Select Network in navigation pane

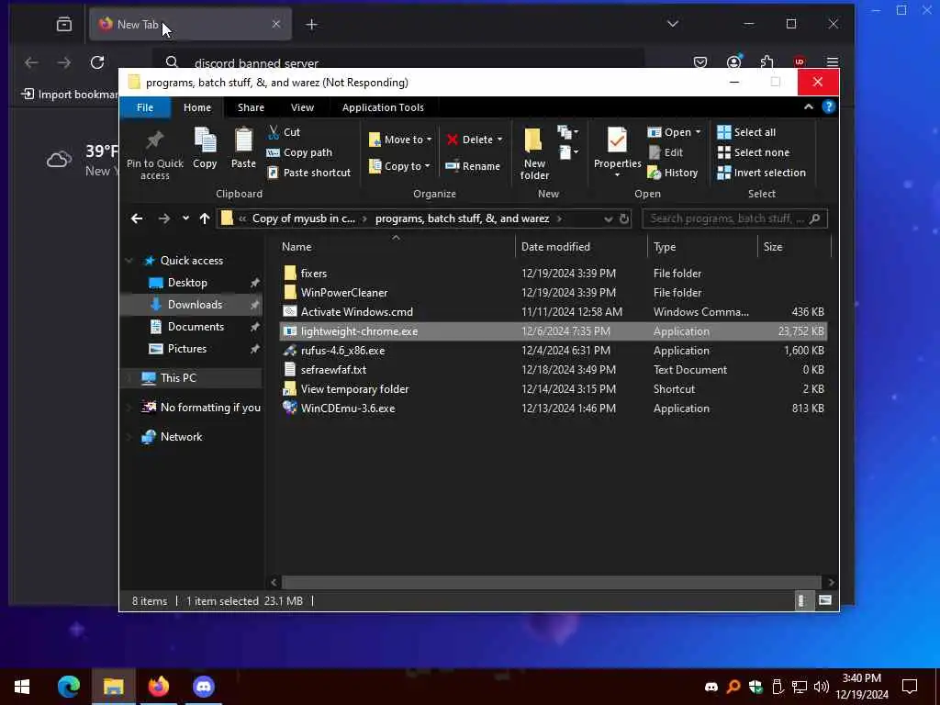181,436
